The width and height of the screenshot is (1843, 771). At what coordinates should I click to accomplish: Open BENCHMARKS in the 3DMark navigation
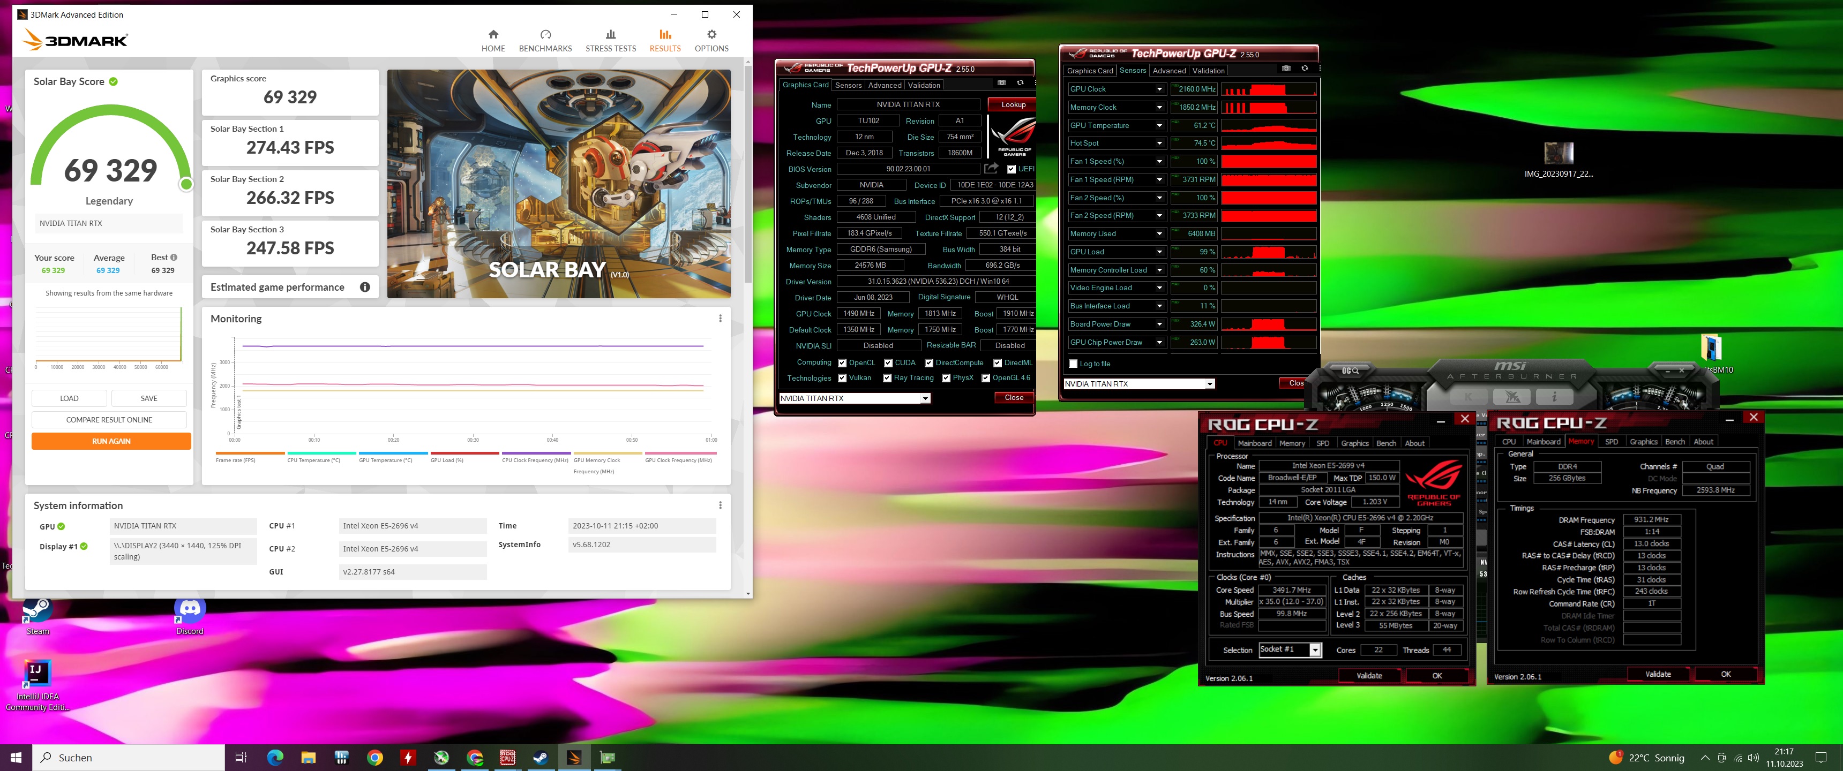[x=545, y=41]
